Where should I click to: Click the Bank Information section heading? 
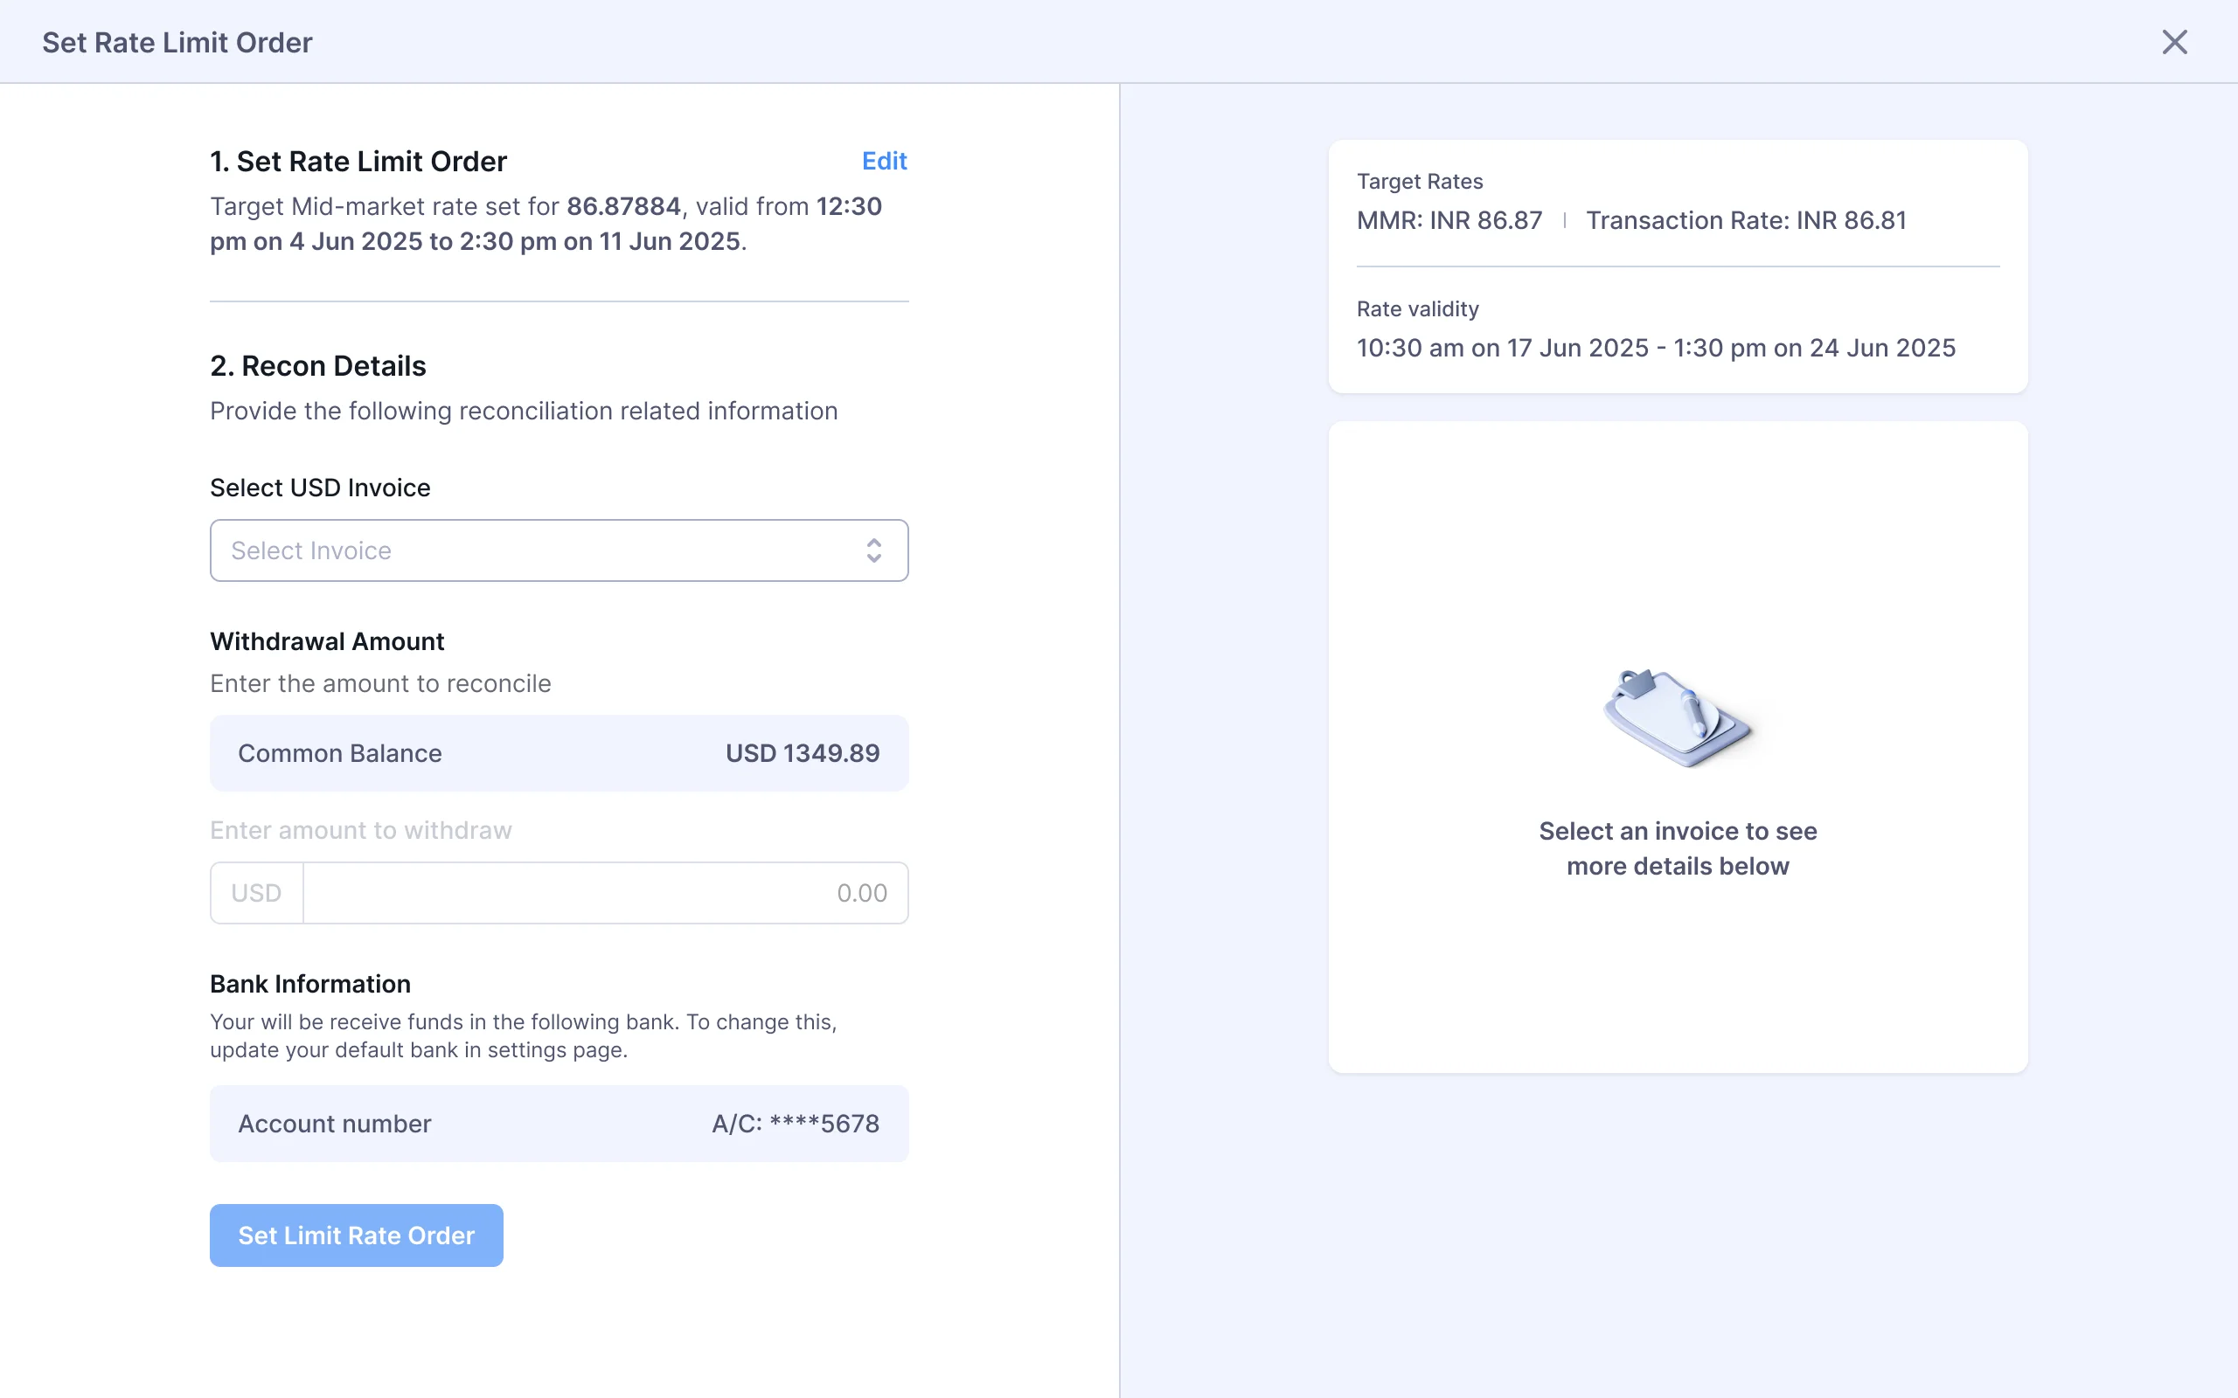(x=309, y=984)
